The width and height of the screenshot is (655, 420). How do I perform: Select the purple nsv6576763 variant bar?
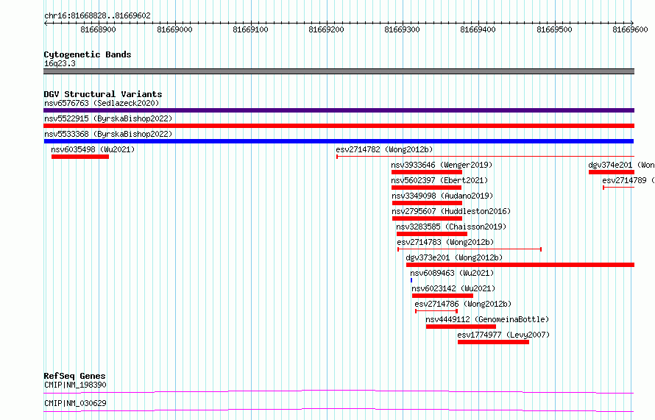coord(339,110)
